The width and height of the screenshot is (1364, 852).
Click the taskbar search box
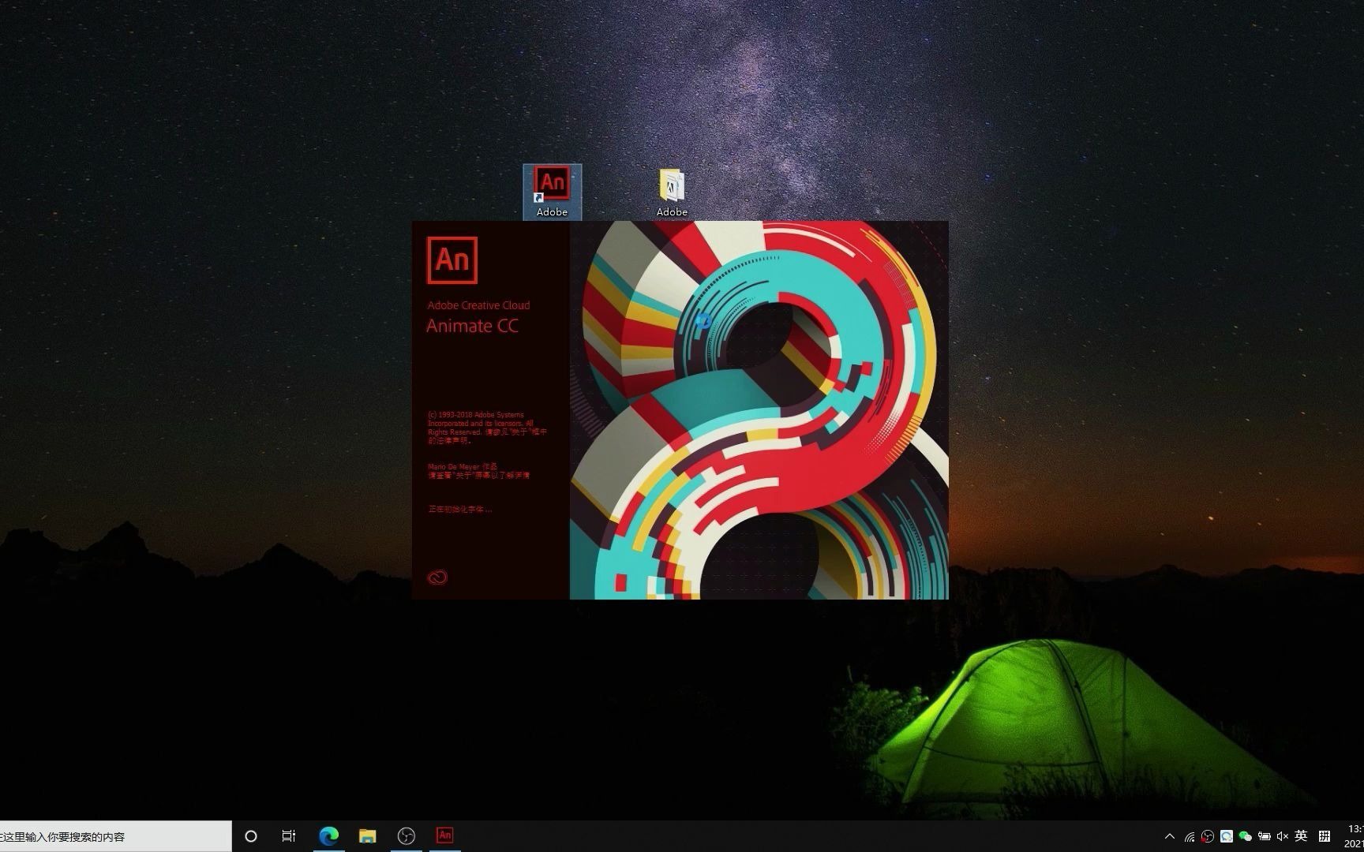tap(115, 836)
